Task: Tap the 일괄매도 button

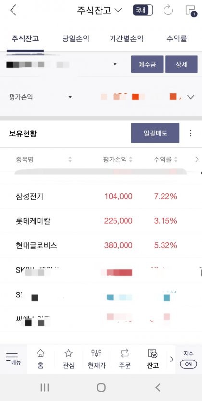Action: 155,133
